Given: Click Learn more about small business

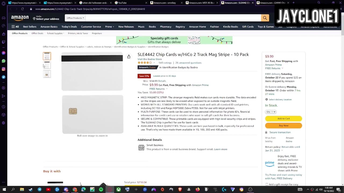Looking at the screenshot, I should (221, 149).
